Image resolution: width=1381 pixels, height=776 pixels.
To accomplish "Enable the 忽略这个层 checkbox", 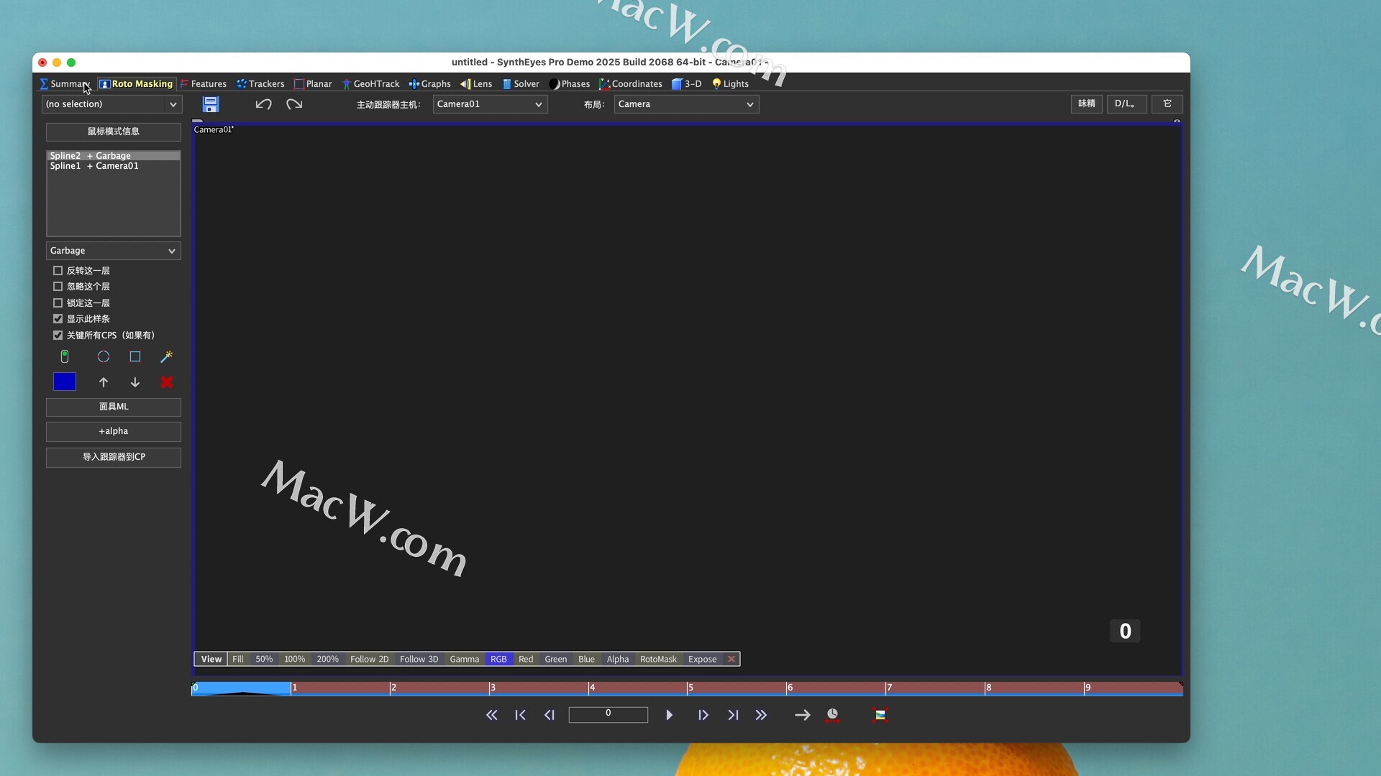I will tap(58, 287).
